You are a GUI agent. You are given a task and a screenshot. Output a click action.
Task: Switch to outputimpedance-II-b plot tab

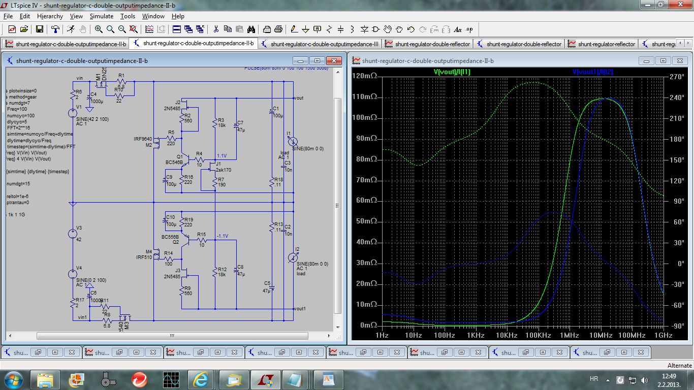(66, 44)
